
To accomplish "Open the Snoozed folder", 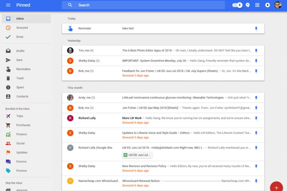I will coord(27,27).
